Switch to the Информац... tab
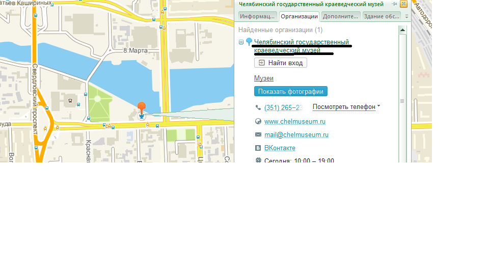 [257, 16]
